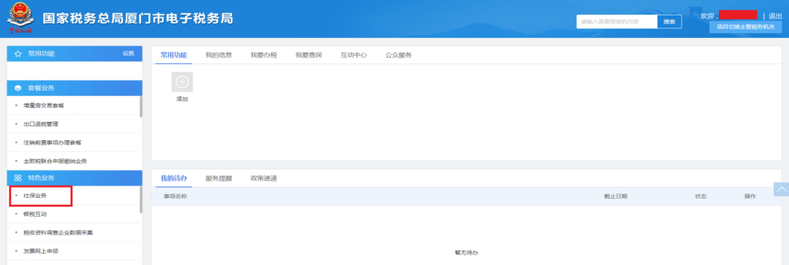Click the search input field
This screenshot has height=265, width=789.
point(617,22)
